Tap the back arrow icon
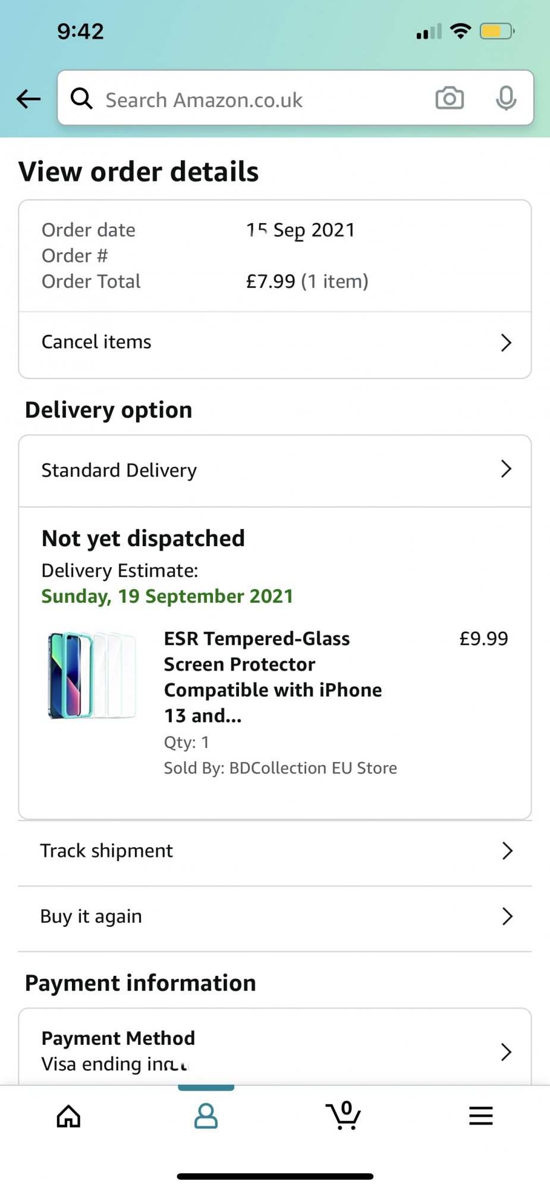The width and height of the screenshot is (550, 1190). pyautogui.click(x=29, y=99)
